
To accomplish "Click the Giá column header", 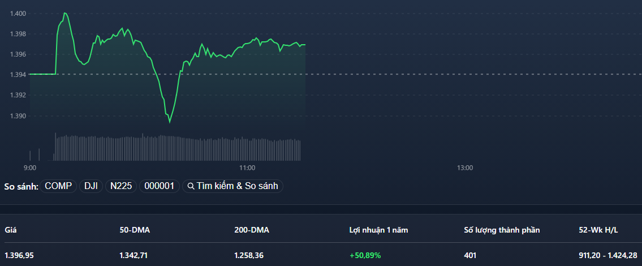I will click(x=11, y=230).
